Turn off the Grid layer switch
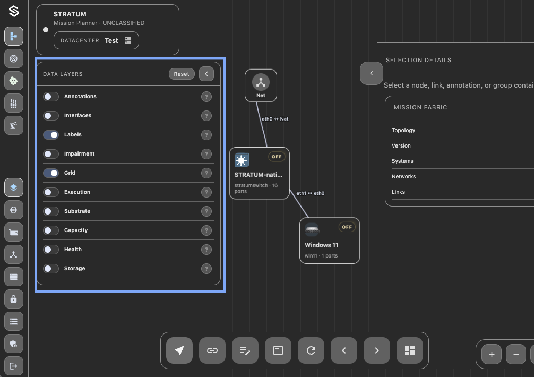Viewport: 534px width, 377px height. tap(51, 173)
